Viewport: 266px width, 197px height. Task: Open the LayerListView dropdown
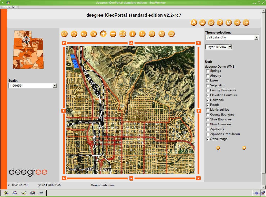coord(230,47)
